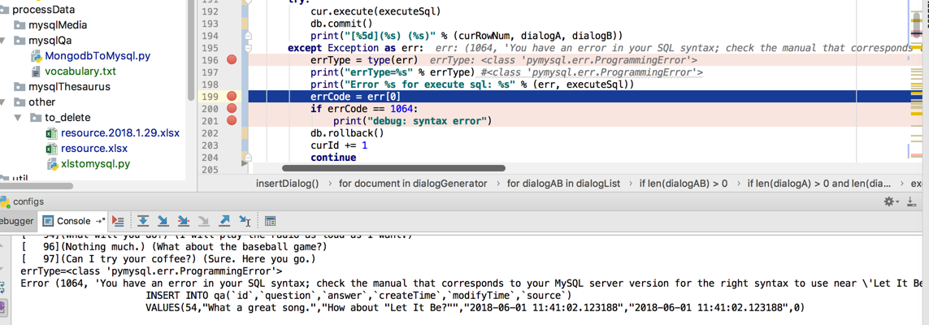Click the Step Out debug icon

(224, 221)
